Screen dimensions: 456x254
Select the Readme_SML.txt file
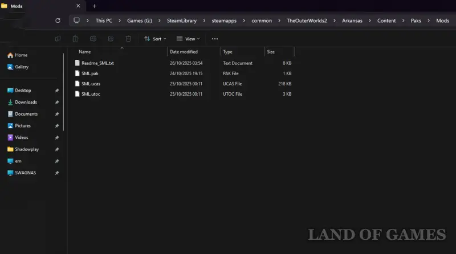[x=97, y=63]
